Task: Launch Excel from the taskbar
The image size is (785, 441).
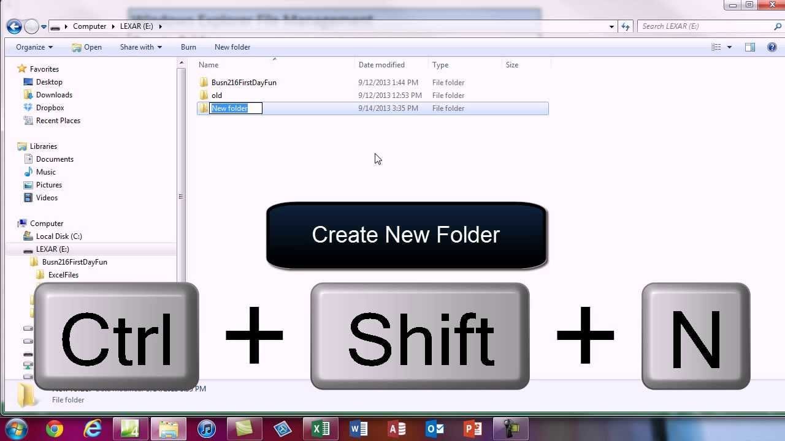Action: tap(321, 429)
